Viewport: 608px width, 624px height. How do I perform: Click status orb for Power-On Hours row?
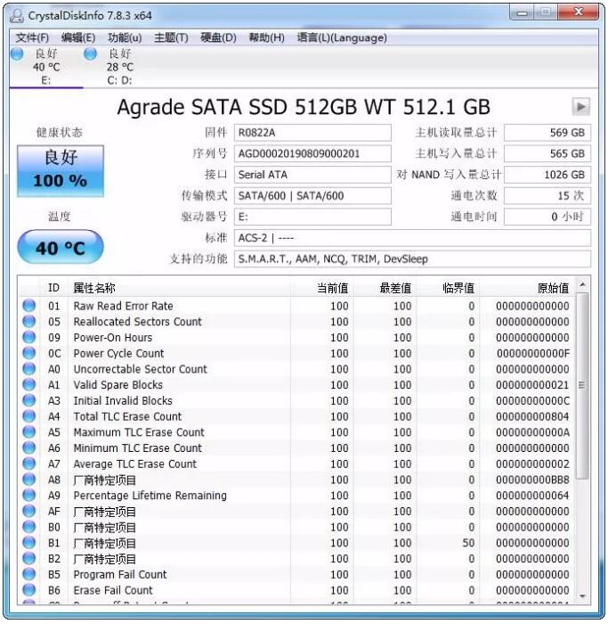pyautogui.click(x=29, y=338)
